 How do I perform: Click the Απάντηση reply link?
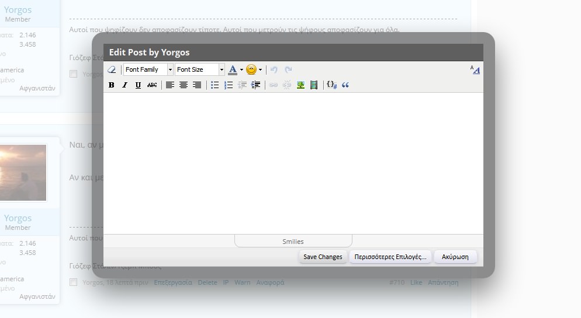(443, 282)
